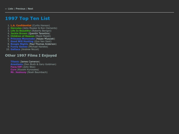Click the Anastasia film link
Screen dimensions: 179x134
pyautogui.click(x=17, y=64)
